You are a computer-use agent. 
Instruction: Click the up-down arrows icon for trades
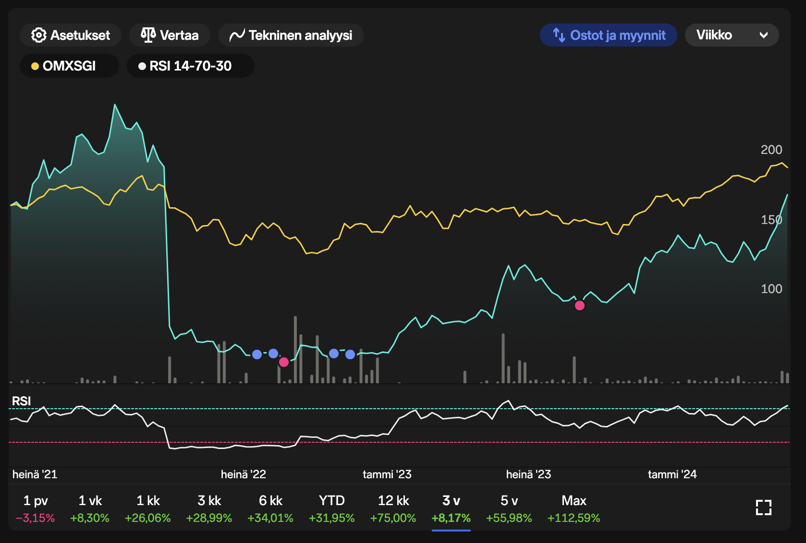click(x=559, y=35)
